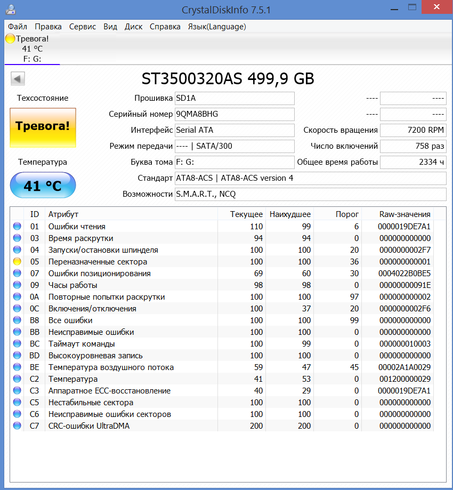Click status dot for Нестабильные сектора

[17, 402]
